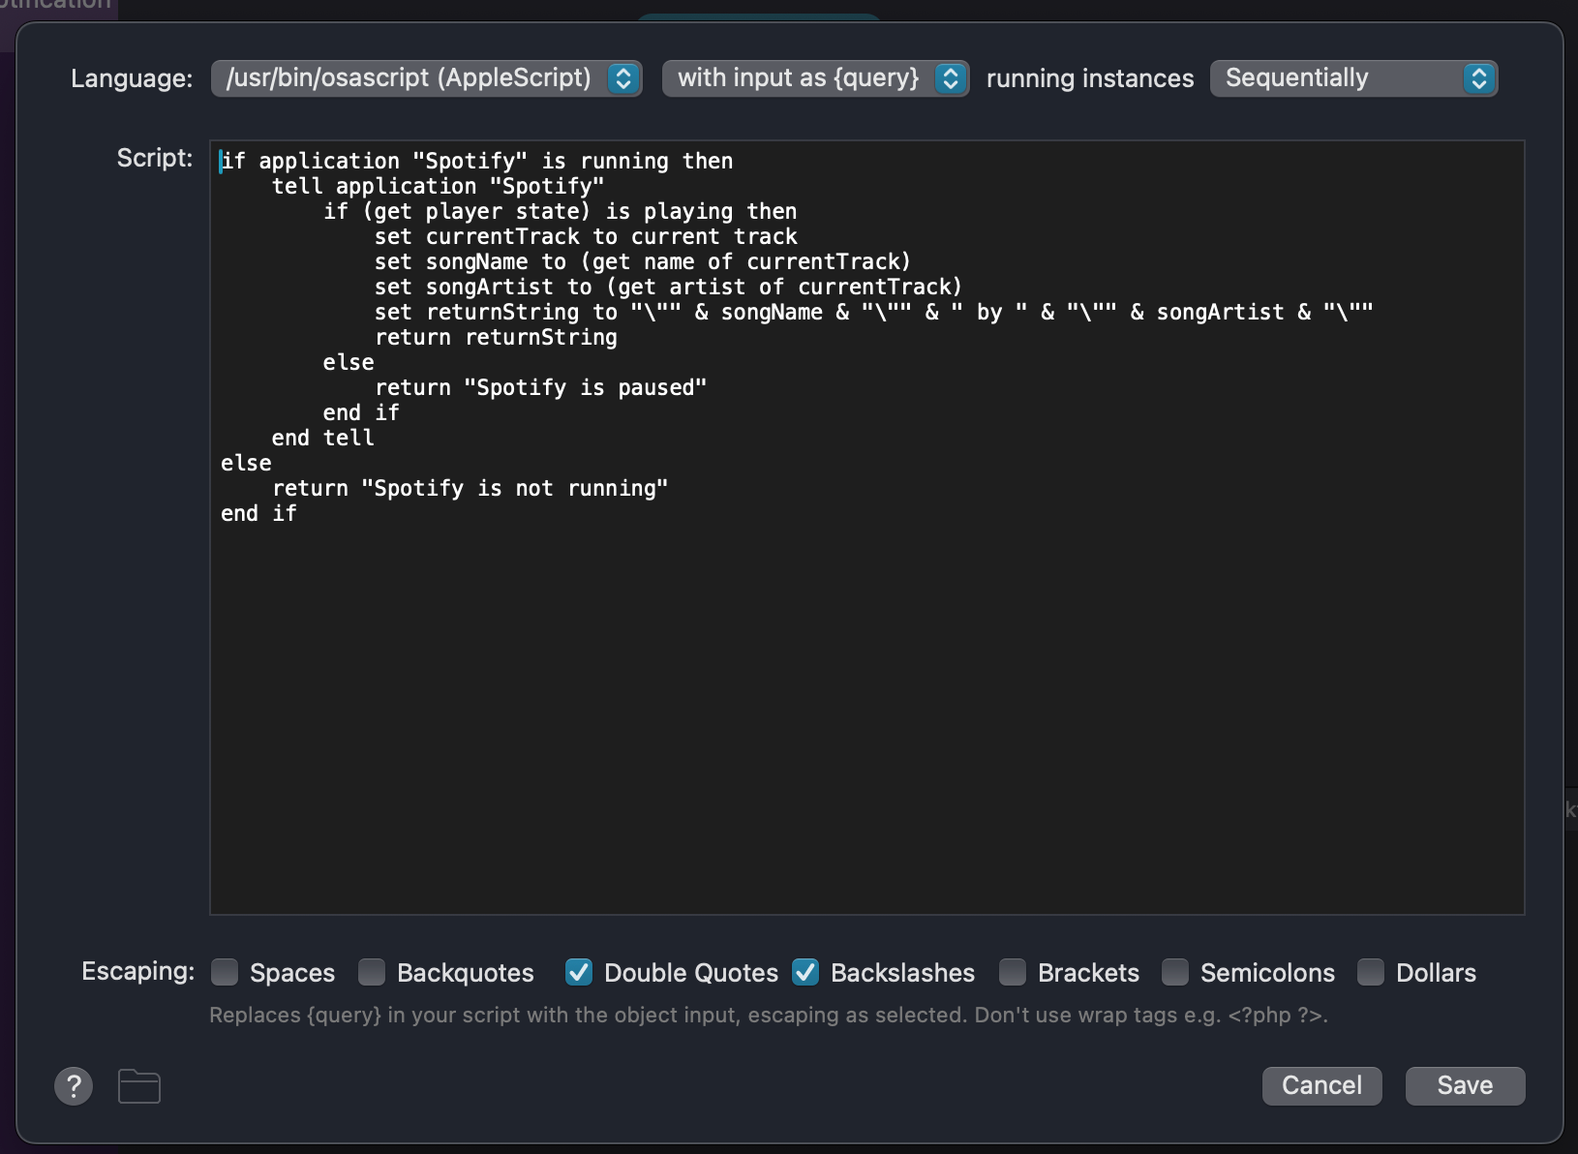
Task: Enable Spaces escaping checkbox
Action: 225,972
